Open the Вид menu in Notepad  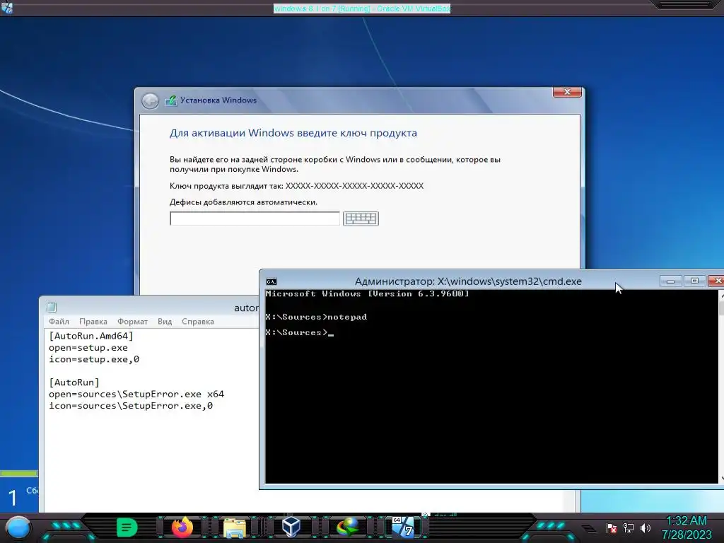point(165,322)
